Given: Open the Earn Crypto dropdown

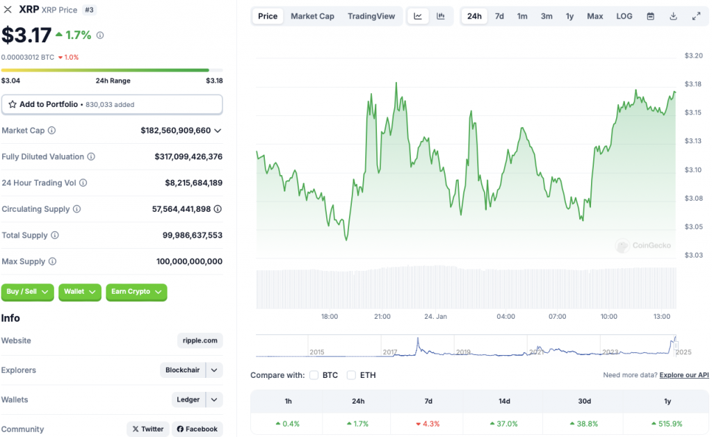Looking at the screenshot, I should pyautogui.click(x=136, y=292).
